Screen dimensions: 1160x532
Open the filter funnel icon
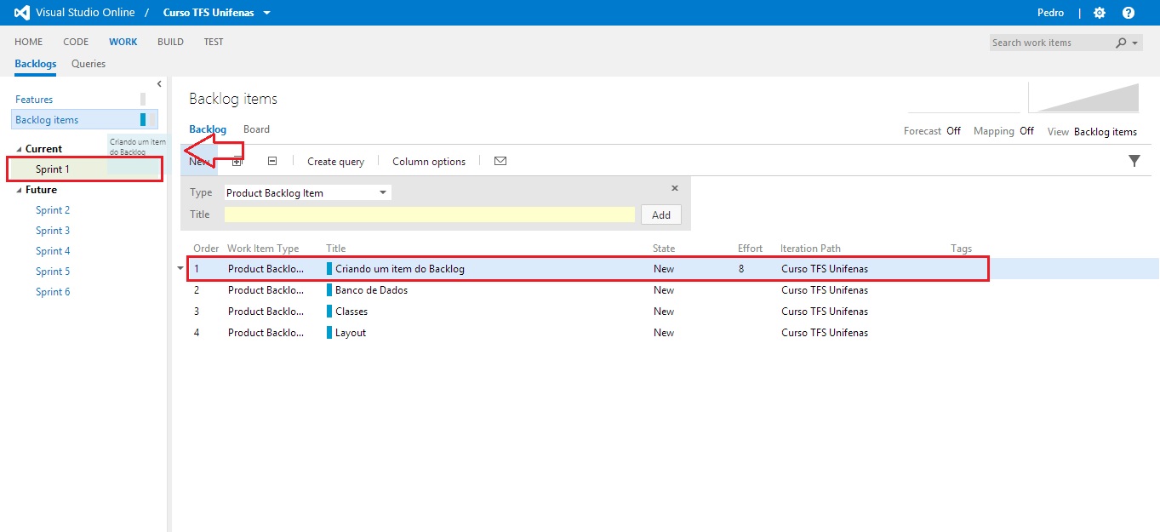[1134, 160]
